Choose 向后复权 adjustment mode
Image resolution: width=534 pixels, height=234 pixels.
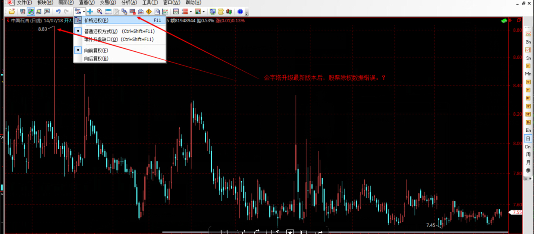[96, 58]
